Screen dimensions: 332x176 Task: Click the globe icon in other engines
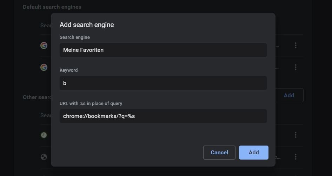coord(44,157)
